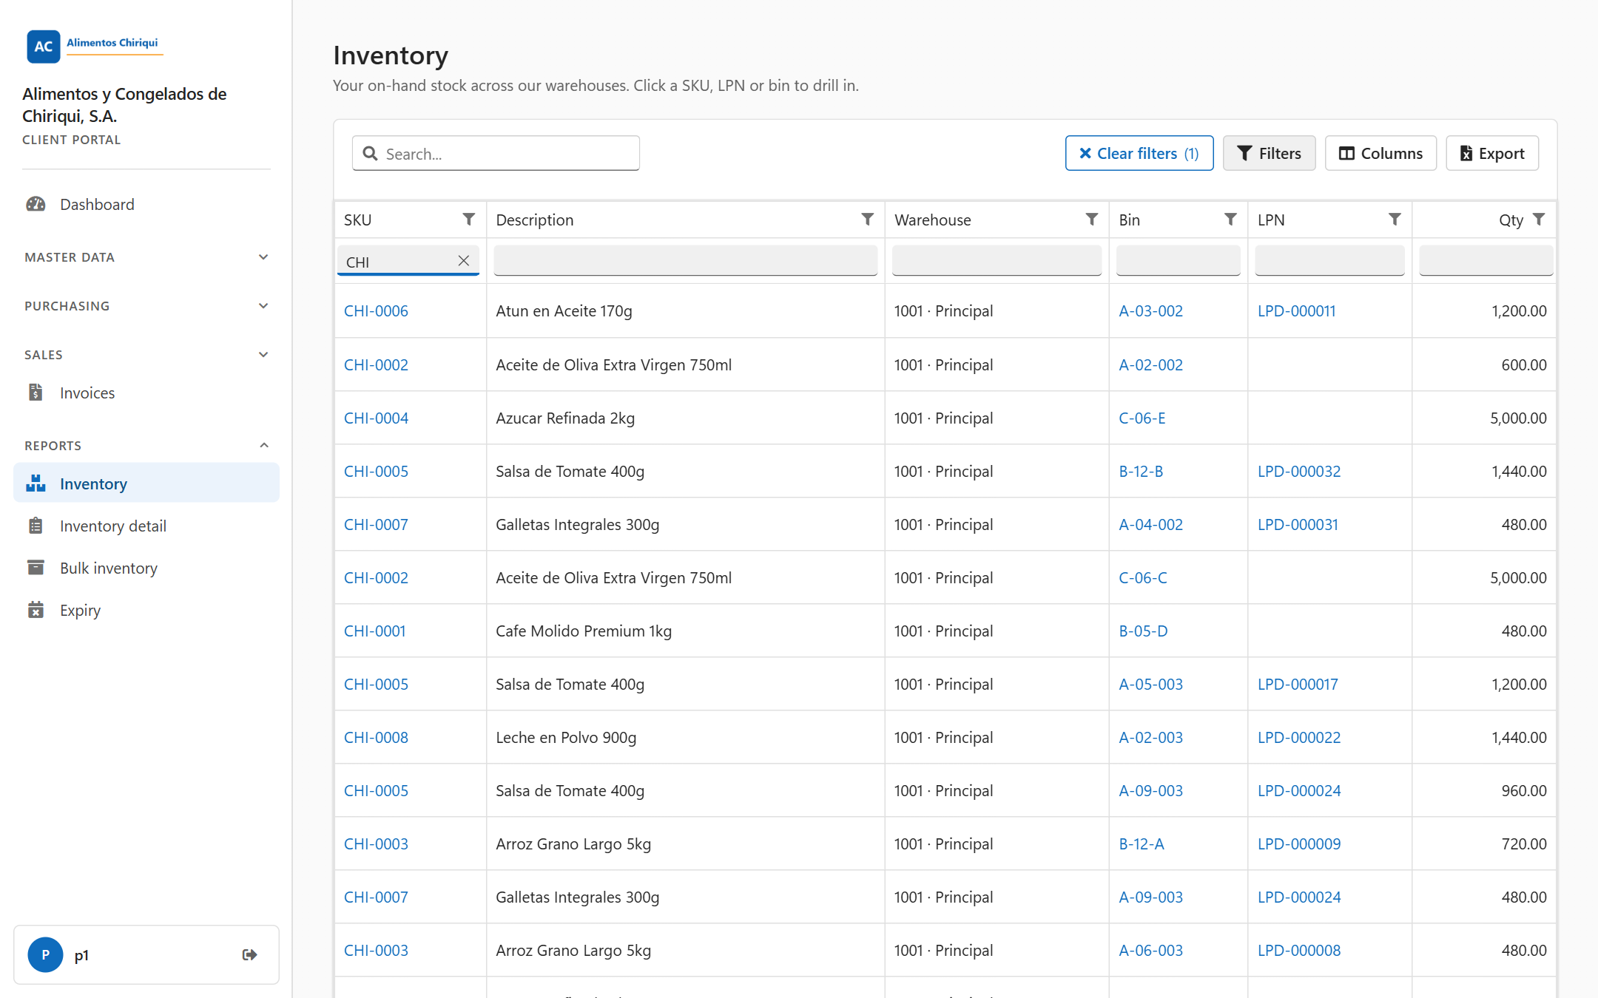The width and height of the screenshot is (1598, 998).
Task: Open the Description column filter icon
Action: 868,220
